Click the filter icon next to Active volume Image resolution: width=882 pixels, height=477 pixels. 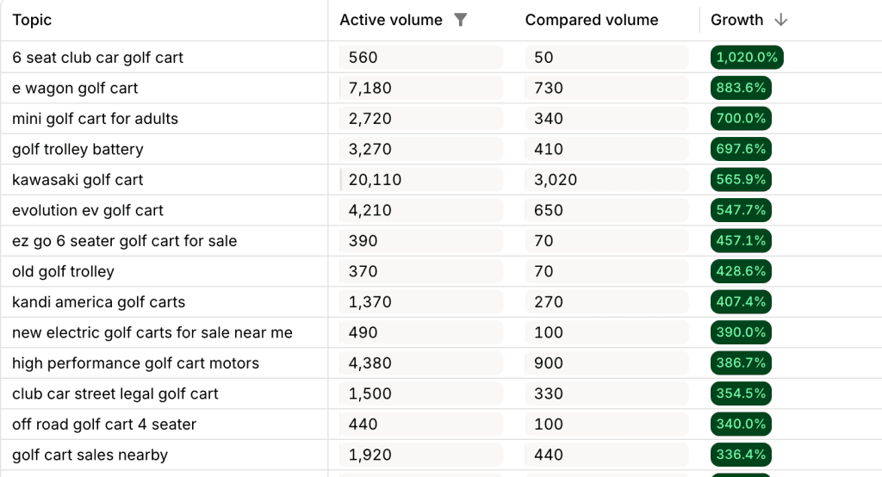(461, 20)
